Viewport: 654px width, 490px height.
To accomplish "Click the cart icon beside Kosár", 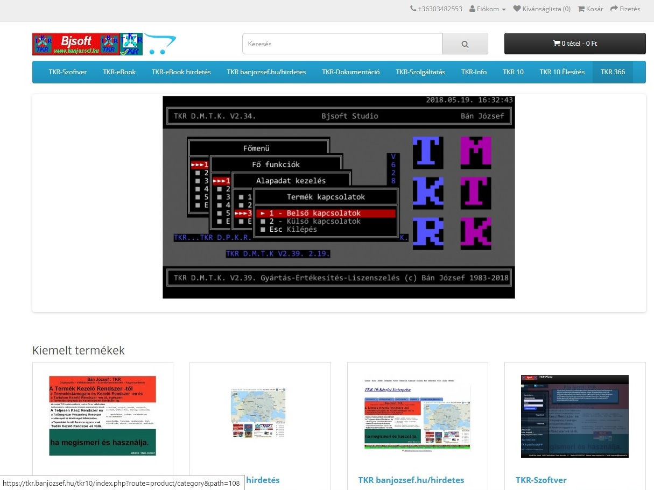I will (x=581, y=9).
